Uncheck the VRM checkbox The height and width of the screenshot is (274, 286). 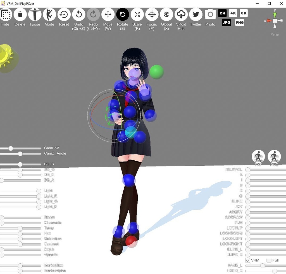pyautogui.click(x=247, y=260)
